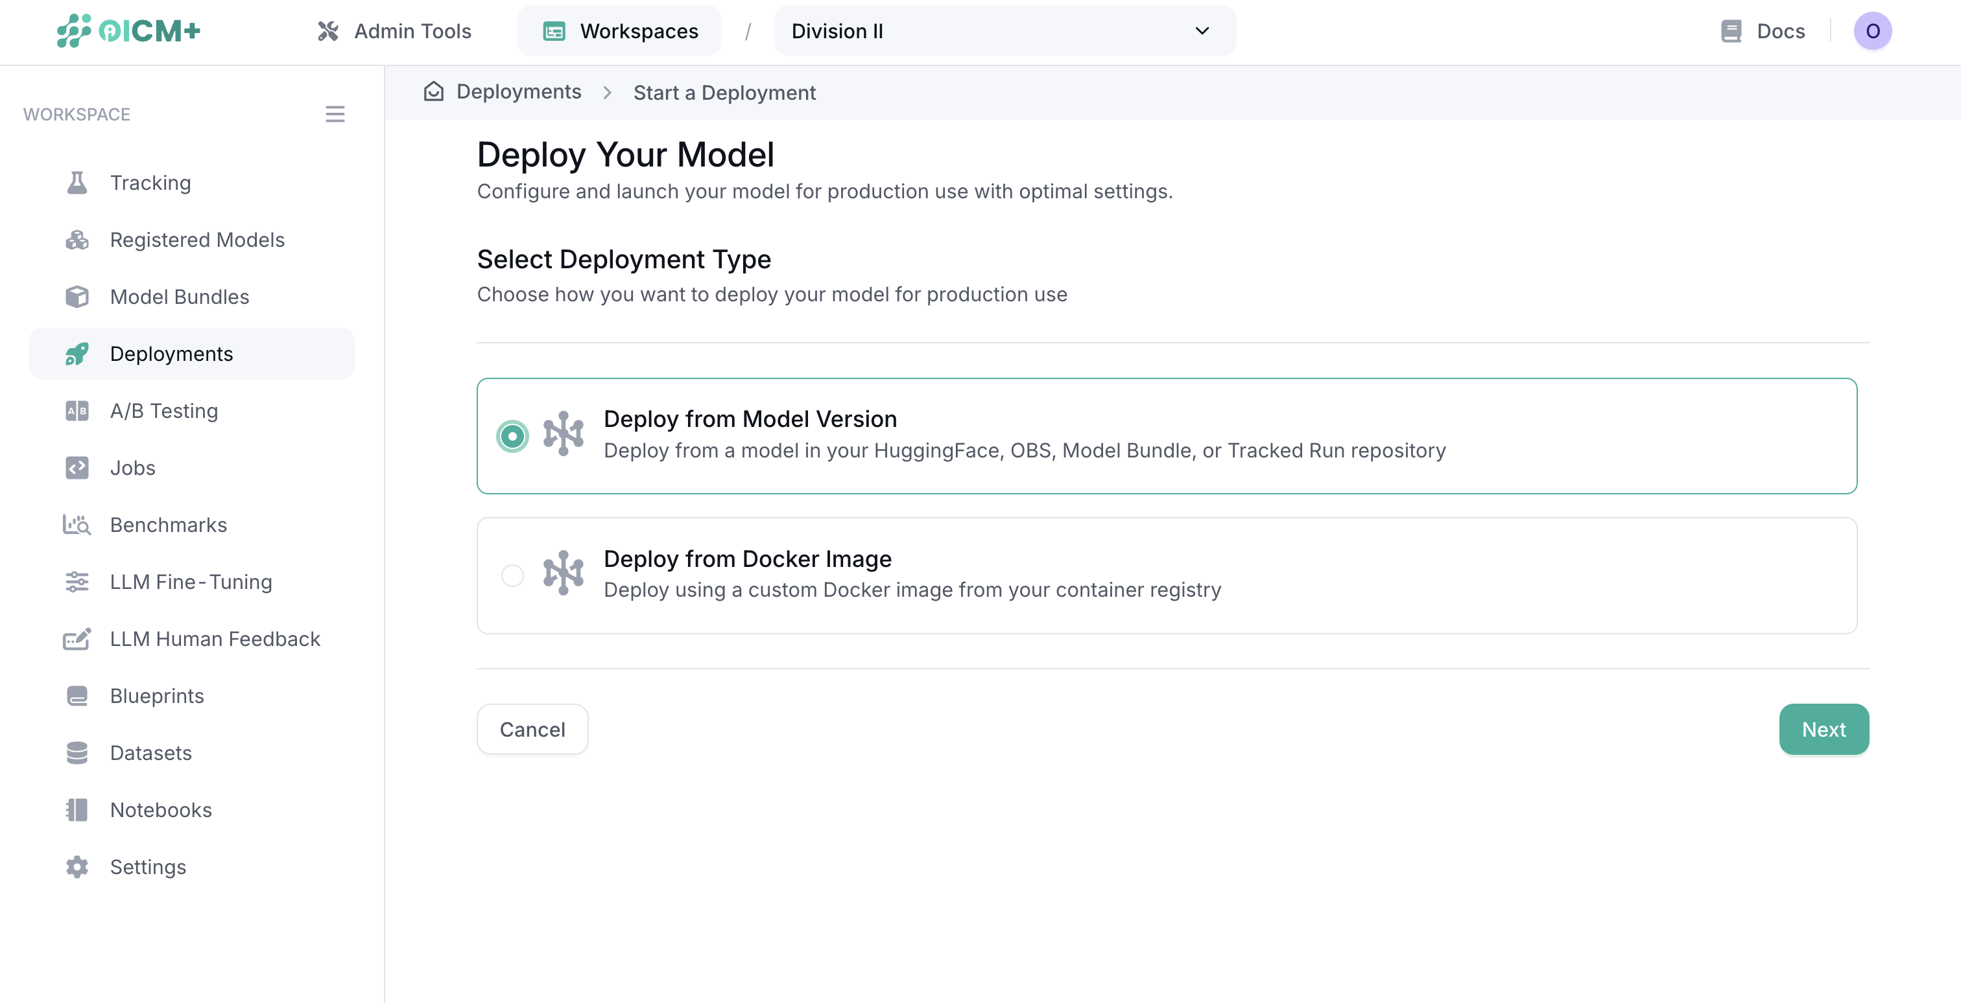Viewport: 1961px width, 1003px height.
Task: Open Registered Models from the sidebar
Action: (197, 240)
